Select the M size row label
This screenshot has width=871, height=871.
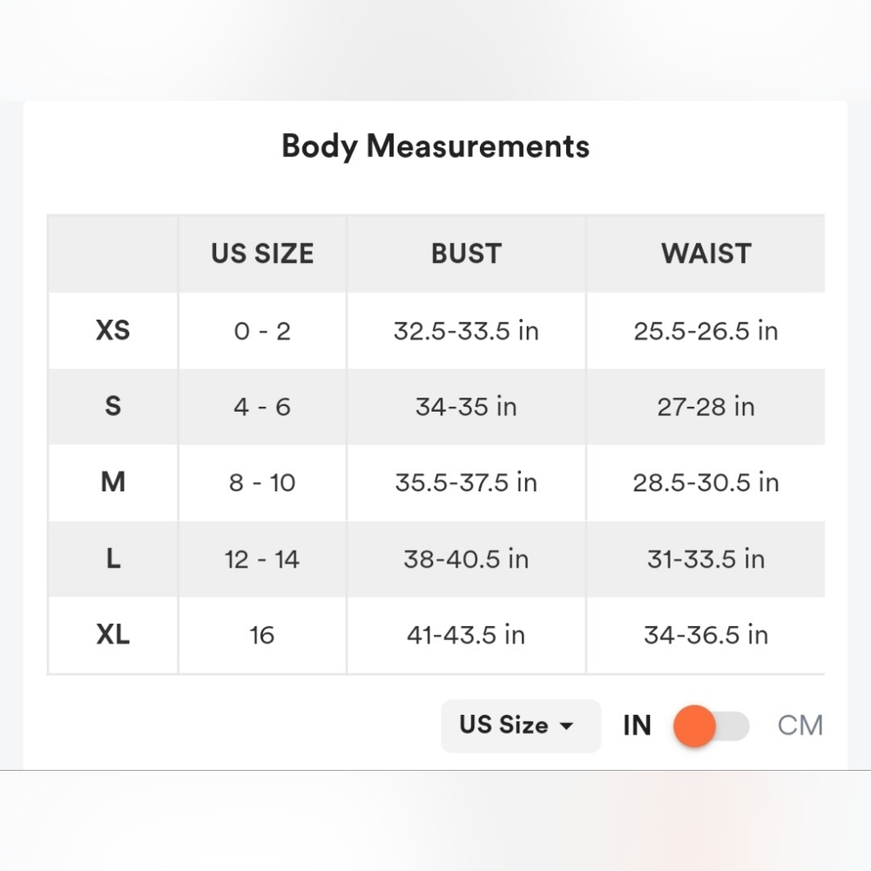click(112, 483)
